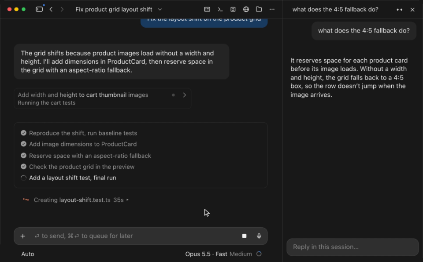Click the microphone dictation icon

tap(259, 236)
